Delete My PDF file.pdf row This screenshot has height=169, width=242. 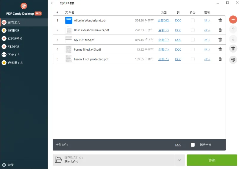point(220,40)
